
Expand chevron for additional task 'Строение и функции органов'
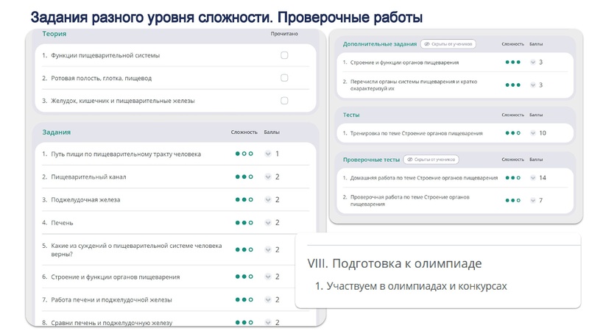tap(532, 62)
